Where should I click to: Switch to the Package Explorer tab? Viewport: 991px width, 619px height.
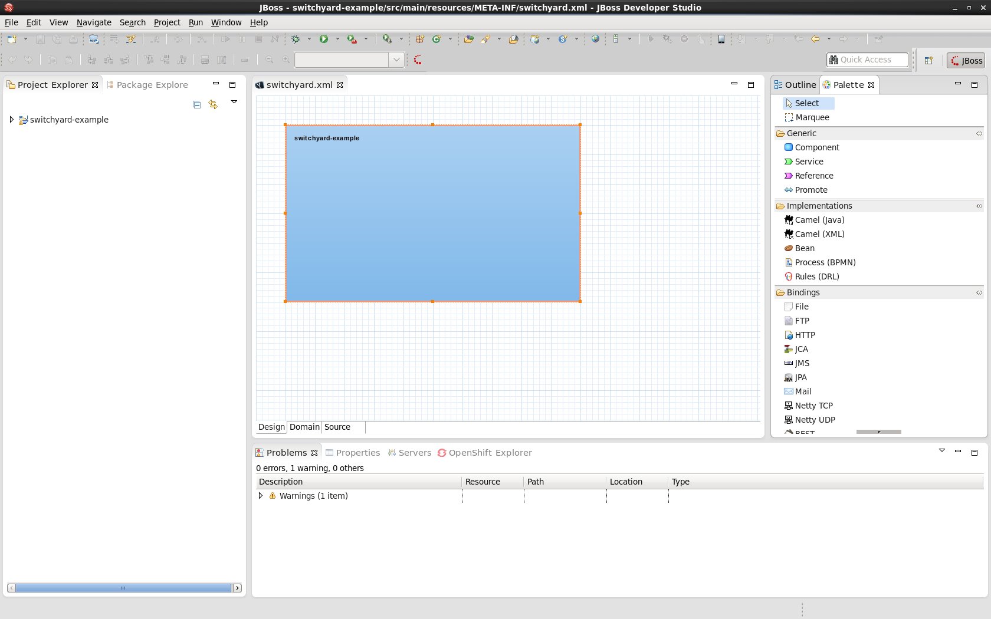click(x=147, y=85)
